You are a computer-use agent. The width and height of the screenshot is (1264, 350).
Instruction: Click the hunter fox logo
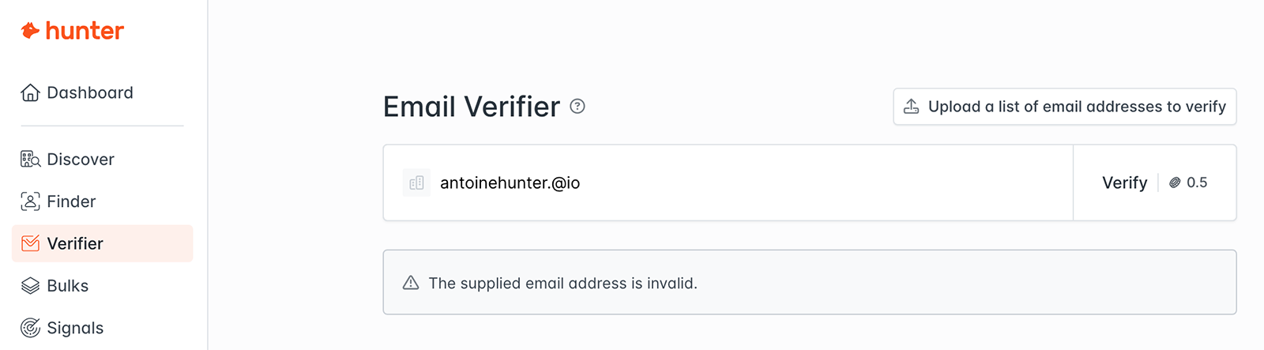[30, 31]
